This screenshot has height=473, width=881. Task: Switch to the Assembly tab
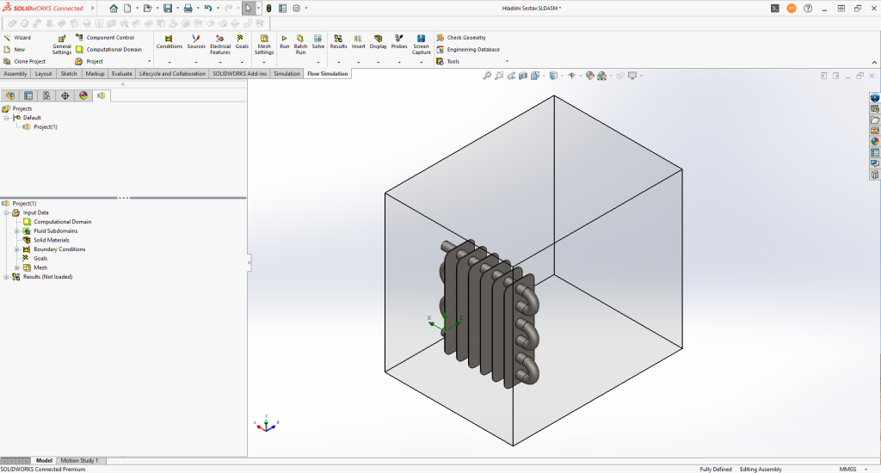pos(15,74)
